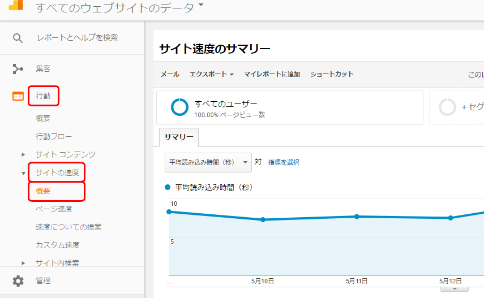Viewport: 484px width, 298px height.
Task: Expand the サイト内検索 tree arrow
Action: 23,263
